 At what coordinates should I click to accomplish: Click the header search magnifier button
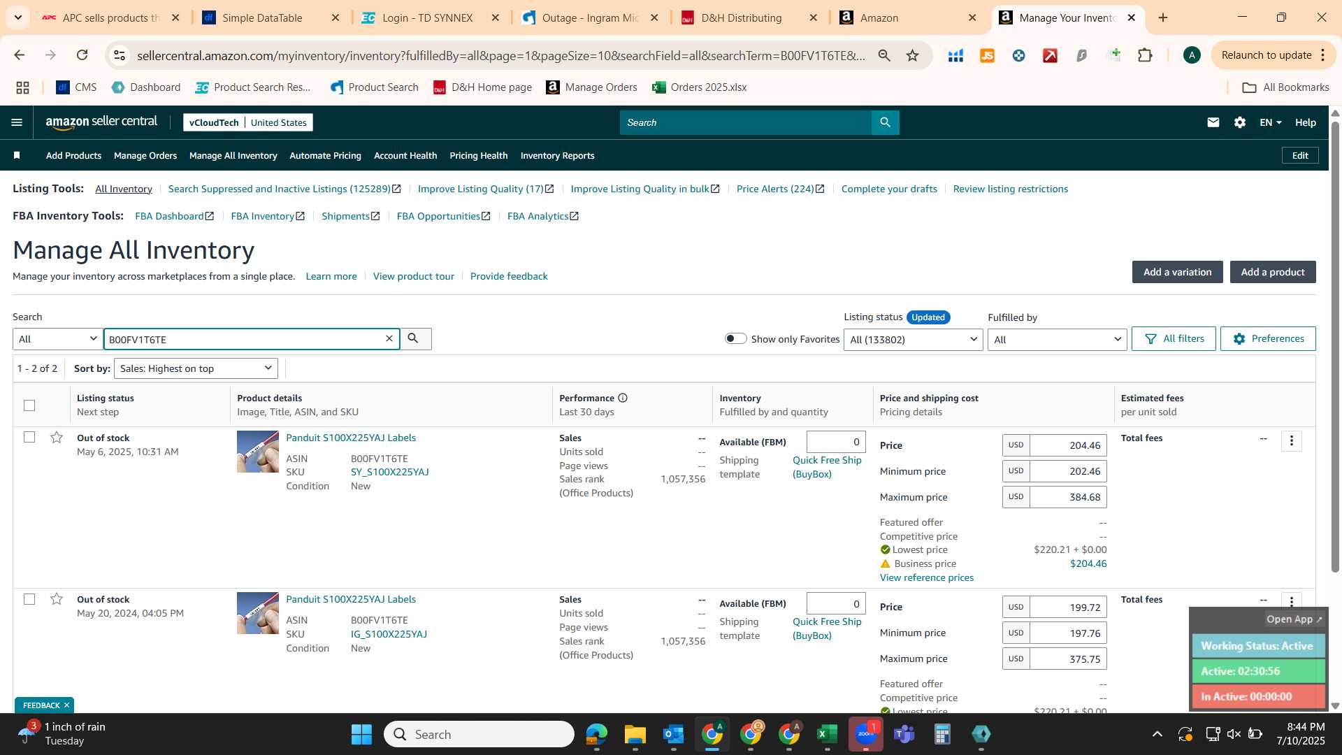tap(885, 122)
